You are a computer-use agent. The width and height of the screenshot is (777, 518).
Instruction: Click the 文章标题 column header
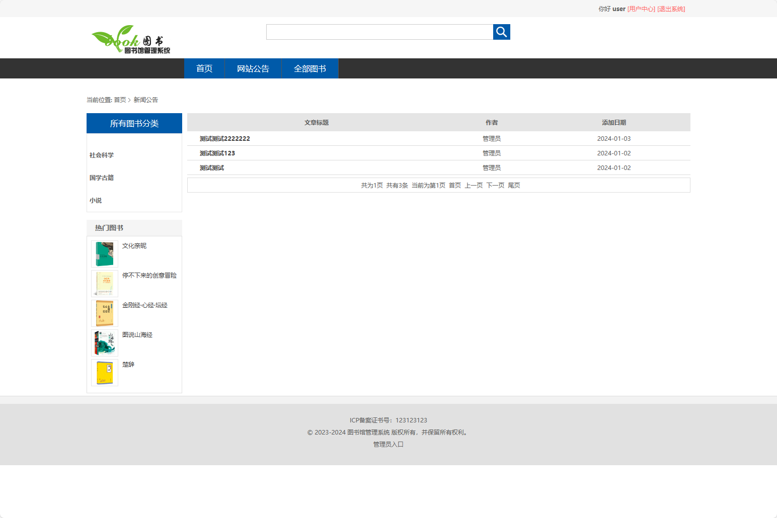tap(317, 123)
